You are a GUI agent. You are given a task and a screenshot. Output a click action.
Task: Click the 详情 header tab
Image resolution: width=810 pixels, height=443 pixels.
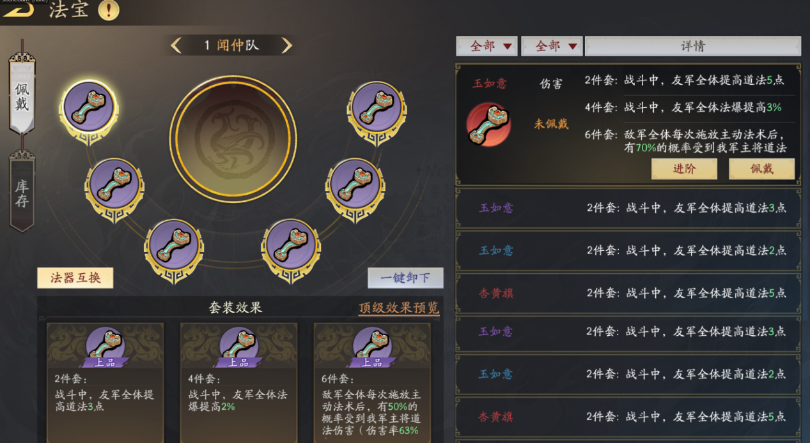click(x=693, y=46)
